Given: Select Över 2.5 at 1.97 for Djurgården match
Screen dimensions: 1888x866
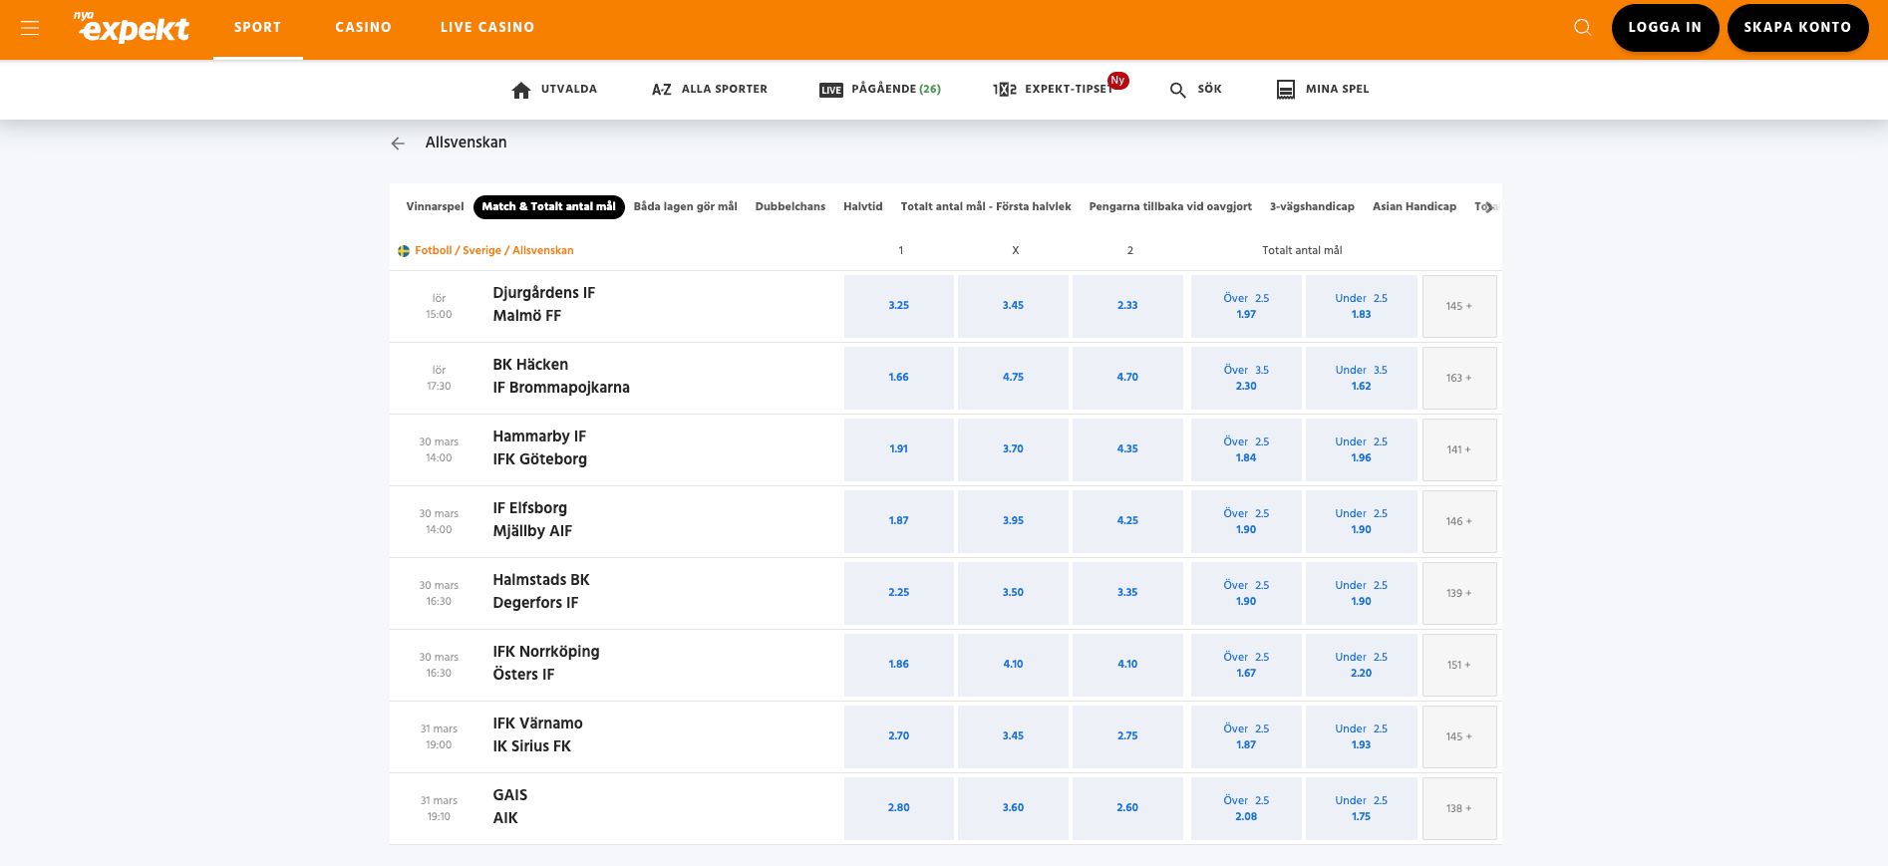Looking at the screenshot, I should (1246, 306).
